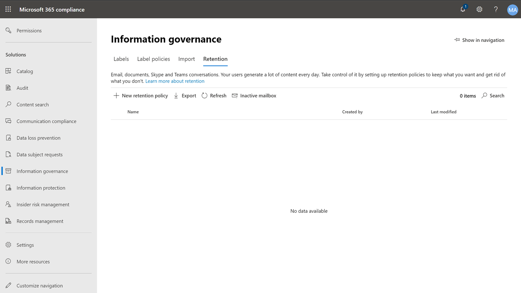Click the Inactive mailbox button label
This screenshot has height=293, width=521.
point(258,96)
